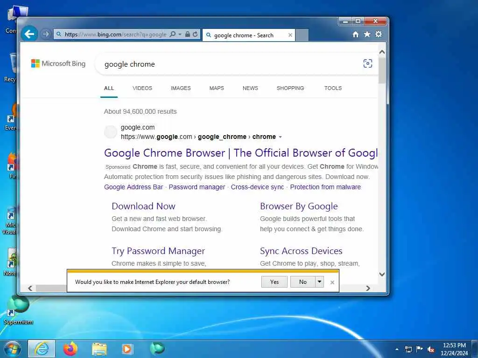Image resolution: width=478 pixels, height=358 pixels.
Task: Click the muted volume tray icon
Action: 431,349
